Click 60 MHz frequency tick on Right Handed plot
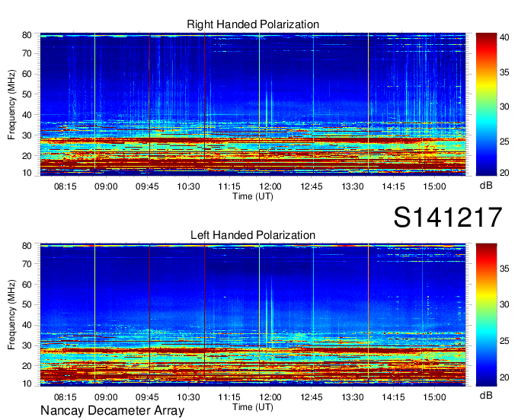518x420 pixels. click(27, 74)
